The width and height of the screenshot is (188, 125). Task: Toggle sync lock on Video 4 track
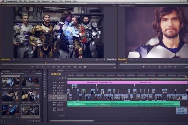click(x=56, y=82)
